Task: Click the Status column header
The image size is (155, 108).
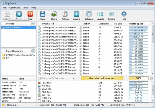Action: [5, 79]
